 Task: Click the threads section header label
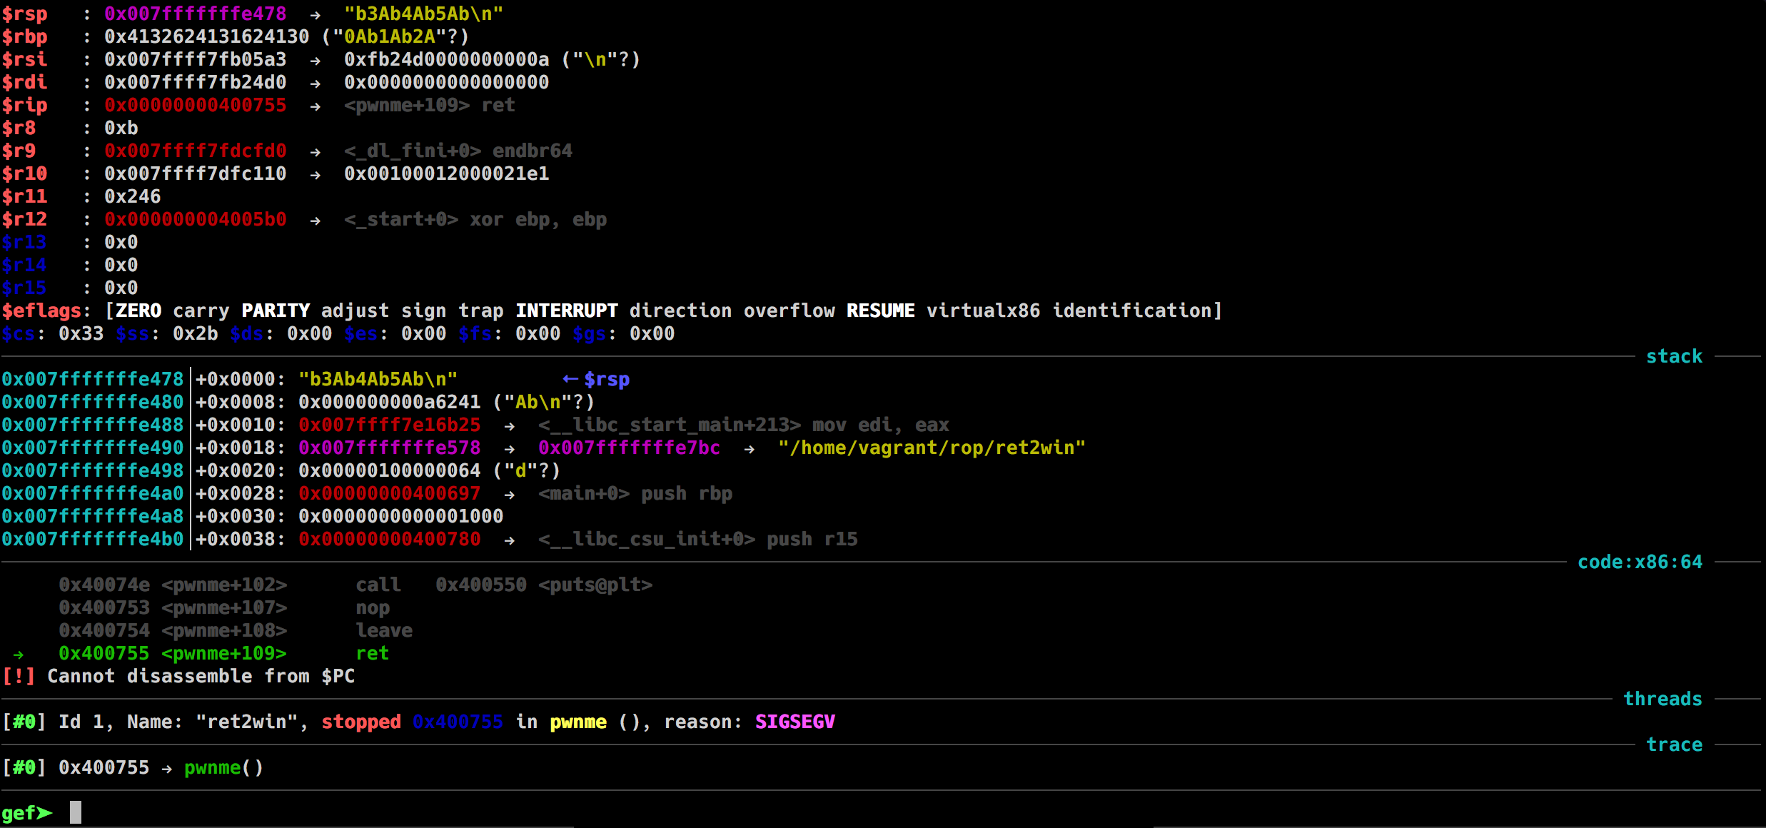(1662, 699)
